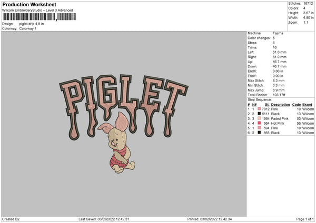Click the Stitches value '16712'
This screenshot has width=316, height=223.
point(308,4)
